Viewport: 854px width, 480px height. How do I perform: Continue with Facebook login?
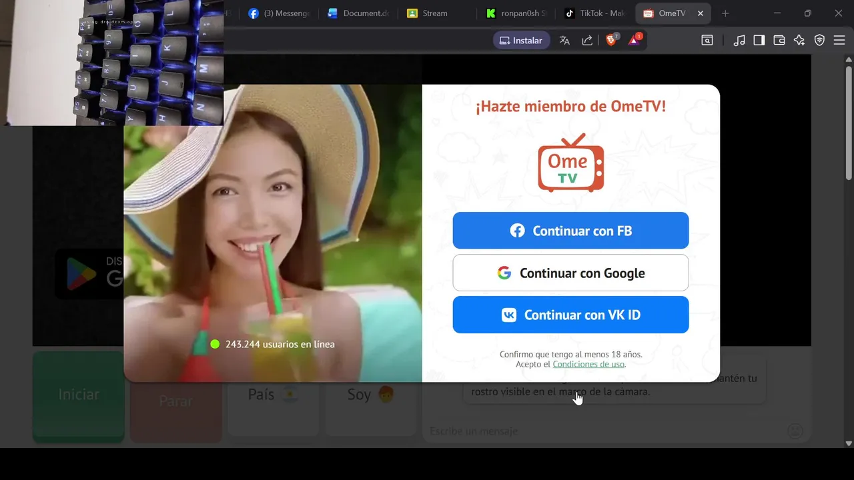[x=570, y=231]
